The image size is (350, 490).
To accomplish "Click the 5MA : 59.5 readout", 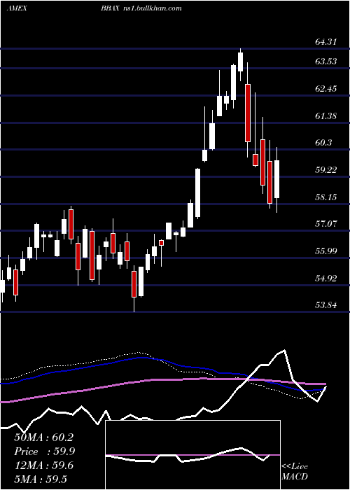I will pos(41,479).
